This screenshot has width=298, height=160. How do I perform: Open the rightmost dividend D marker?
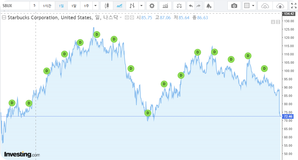click(x=264, y=68)
